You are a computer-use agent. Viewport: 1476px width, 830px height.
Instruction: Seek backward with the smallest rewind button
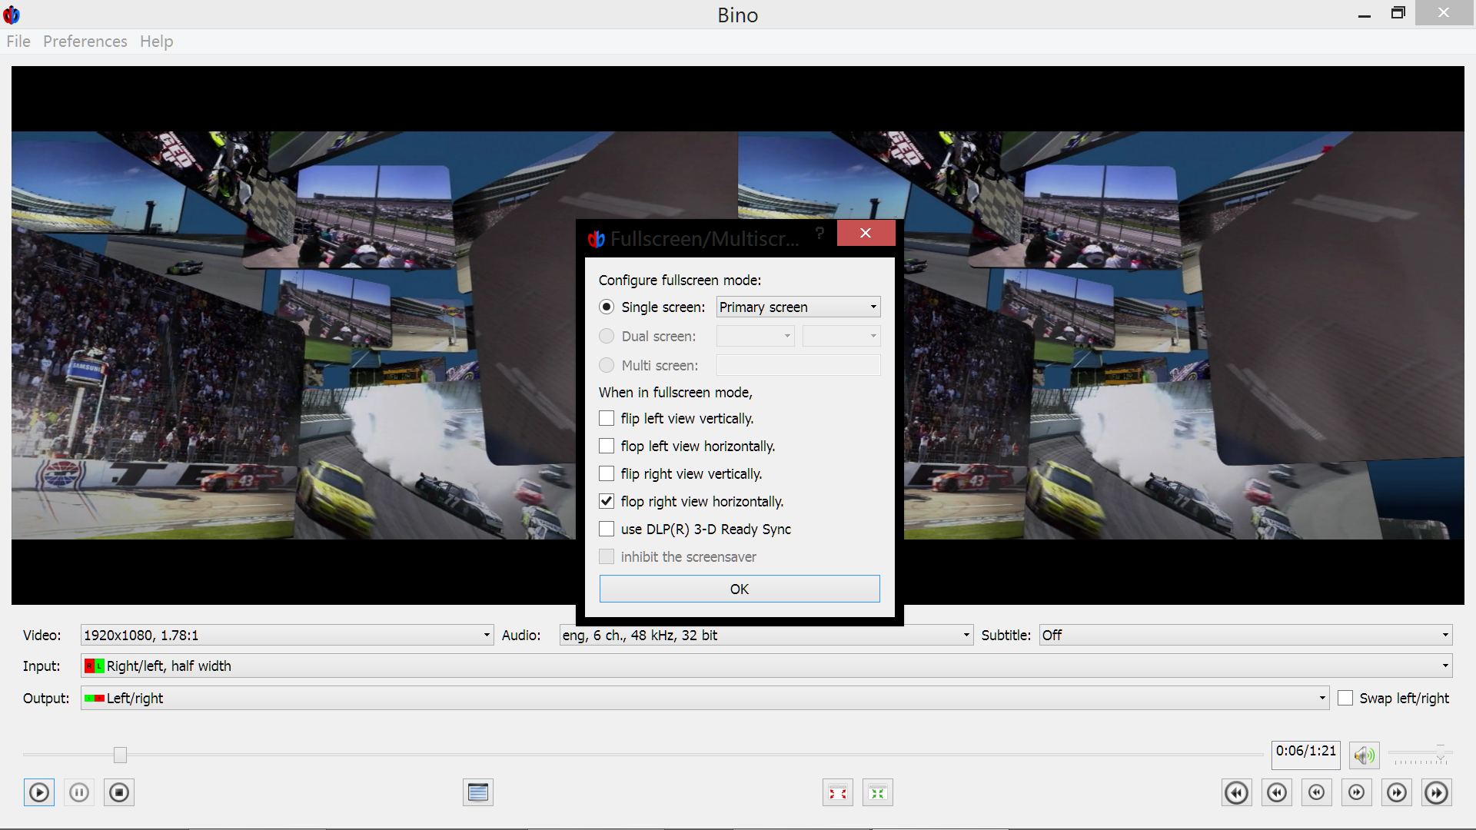coord(1317,792)
